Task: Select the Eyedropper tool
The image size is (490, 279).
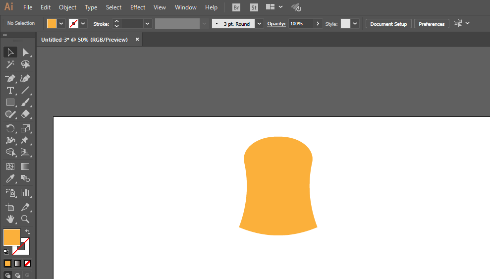Action: point(10,179)
